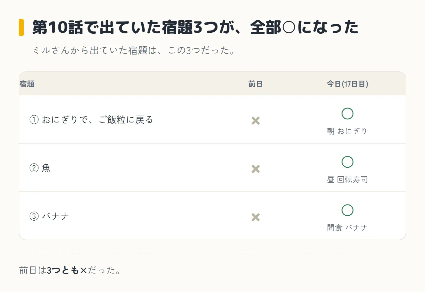Click the bold 3つとも text in the footer

click(63, 270)
